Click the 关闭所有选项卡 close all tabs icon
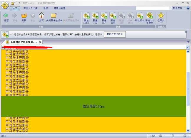The height and width of the screenshot is (138, 191). click(x=54, y=15)
